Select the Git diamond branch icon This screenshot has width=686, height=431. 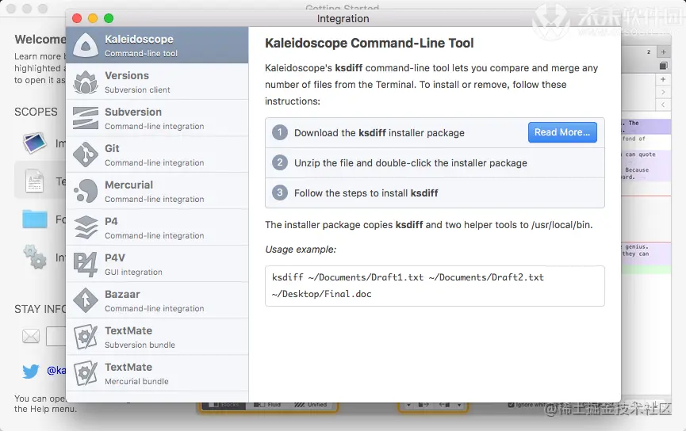(x=86, y=154)
